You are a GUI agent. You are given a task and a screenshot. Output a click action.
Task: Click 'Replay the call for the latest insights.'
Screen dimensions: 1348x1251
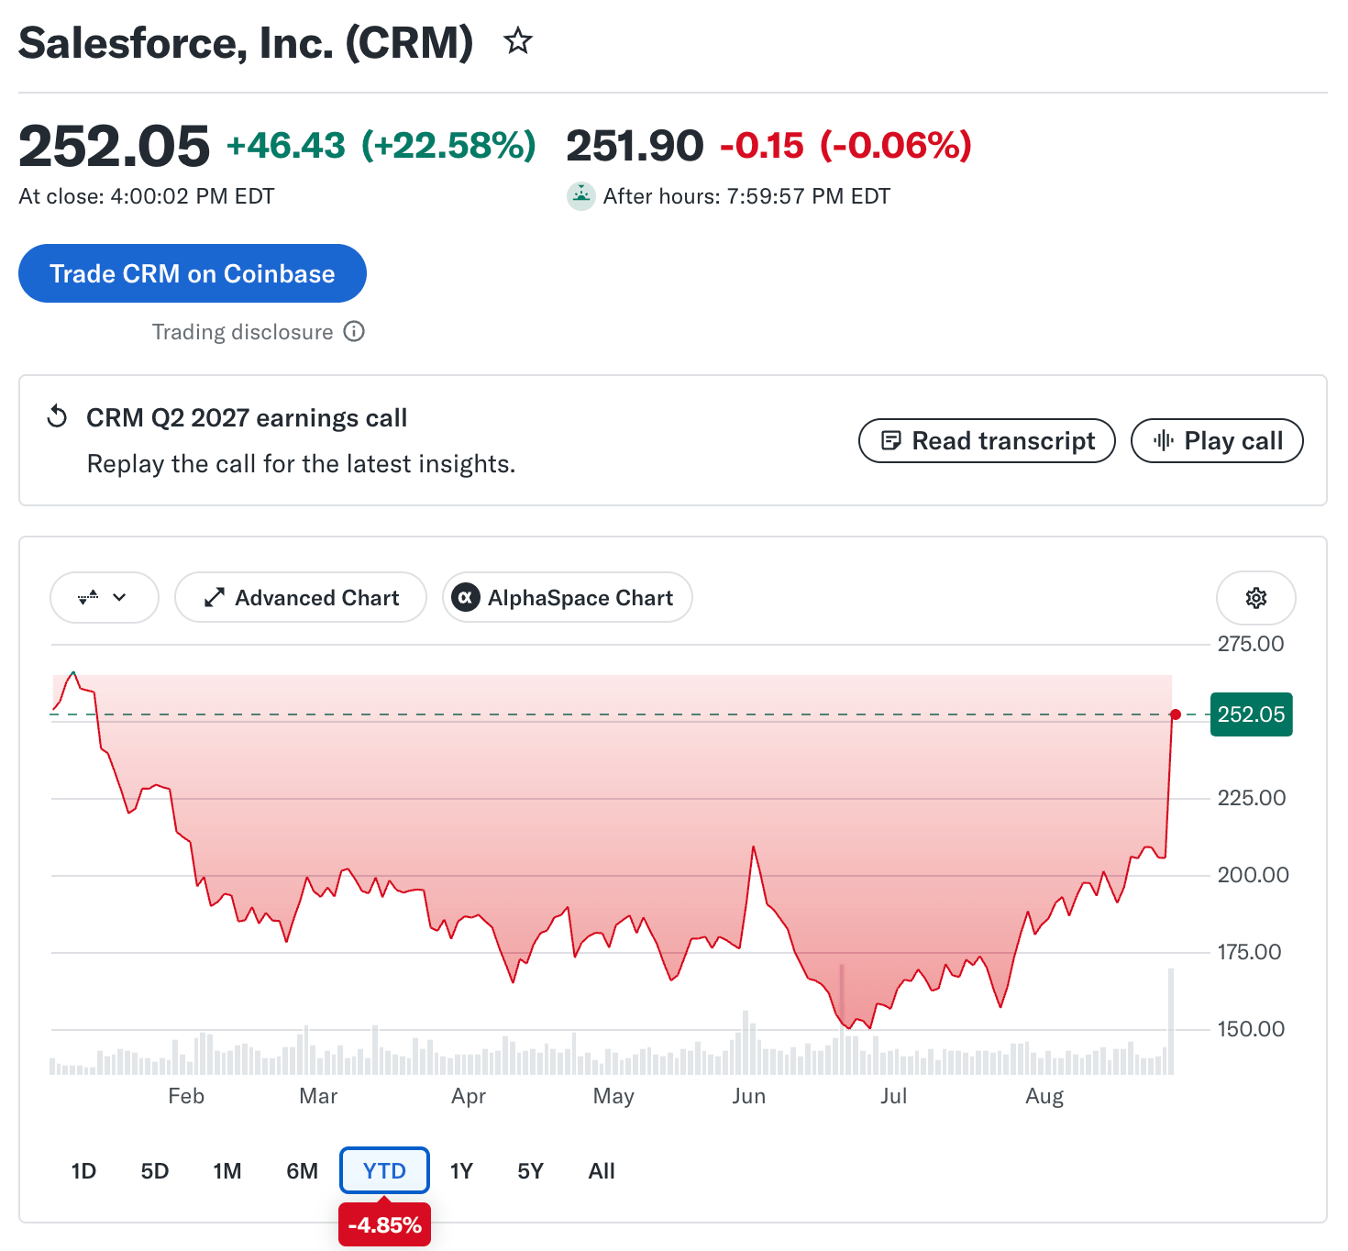click(x=301, y=464)
